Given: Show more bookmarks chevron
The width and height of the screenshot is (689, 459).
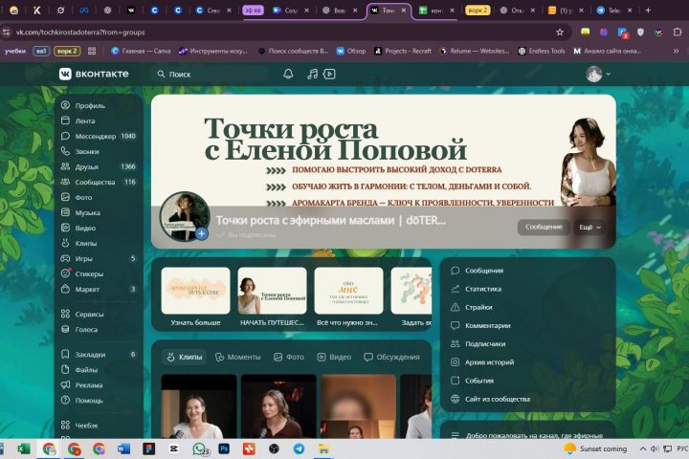Looking at the screenshot, I should pos(676,51).
